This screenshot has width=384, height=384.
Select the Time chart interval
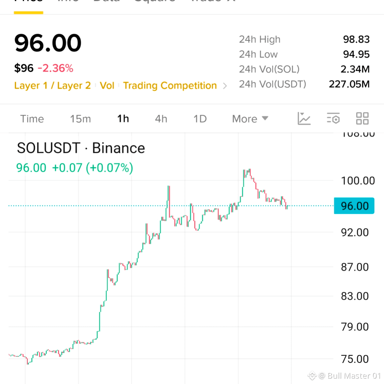click(x=32, y=119)
